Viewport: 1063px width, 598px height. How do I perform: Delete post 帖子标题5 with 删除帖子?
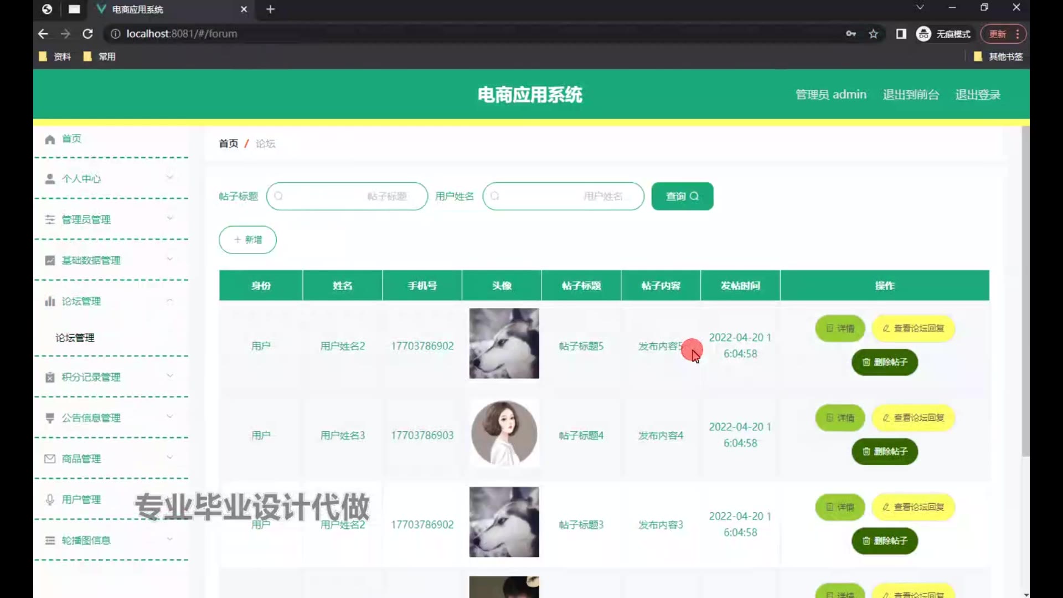(x=884, y=362)
